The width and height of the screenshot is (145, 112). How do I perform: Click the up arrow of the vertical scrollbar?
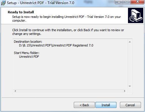coord(130,42)
